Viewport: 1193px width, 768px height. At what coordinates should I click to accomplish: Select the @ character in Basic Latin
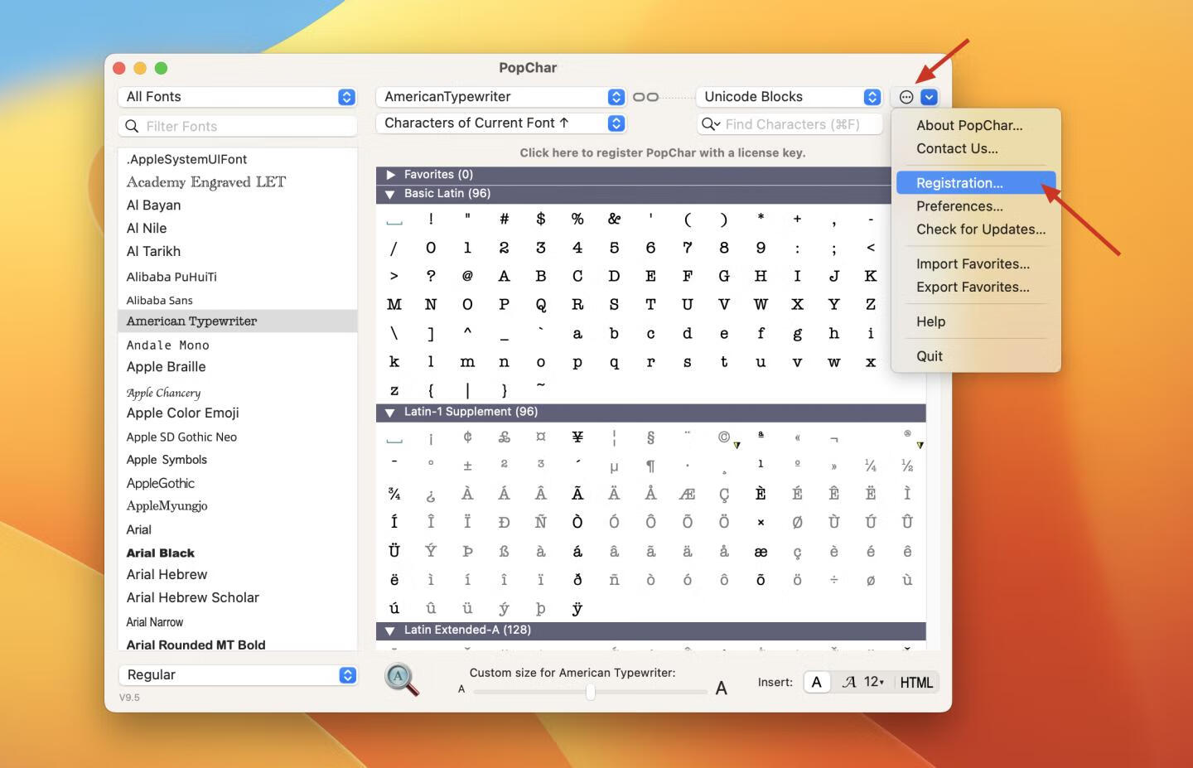[467, 276]
